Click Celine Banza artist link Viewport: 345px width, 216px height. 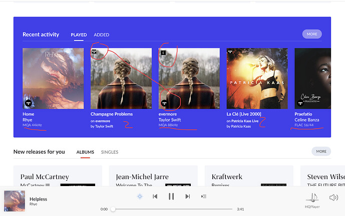[307, 120]
